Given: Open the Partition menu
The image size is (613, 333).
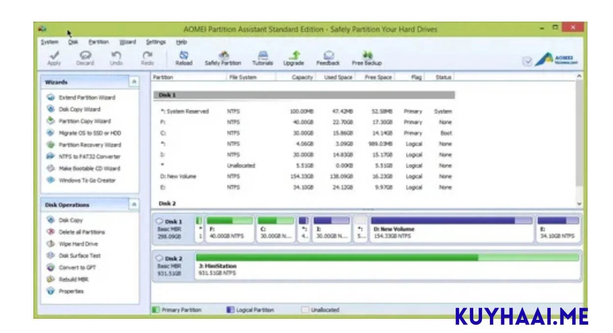Looking at the screenshot, I should [x=99, y=42].
